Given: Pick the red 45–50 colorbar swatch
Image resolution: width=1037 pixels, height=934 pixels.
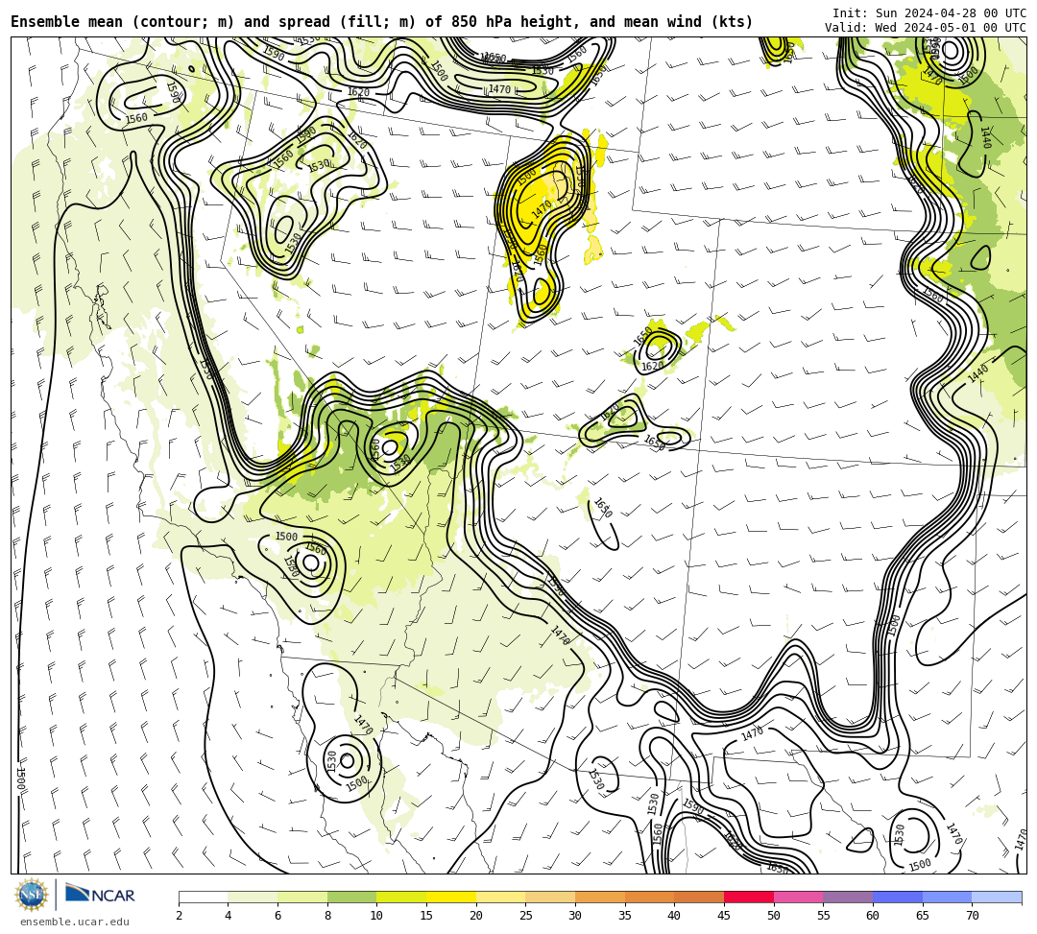Looking at the screenshot, I should pos(749,898).
